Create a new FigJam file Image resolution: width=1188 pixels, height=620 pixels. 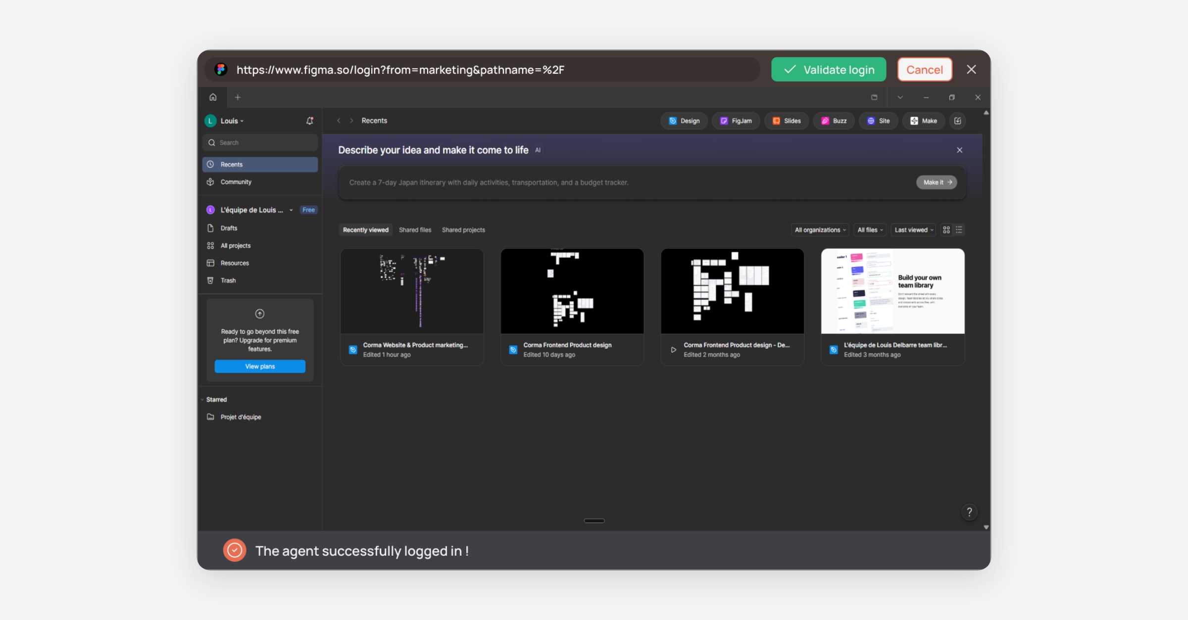tap(736, 121)
